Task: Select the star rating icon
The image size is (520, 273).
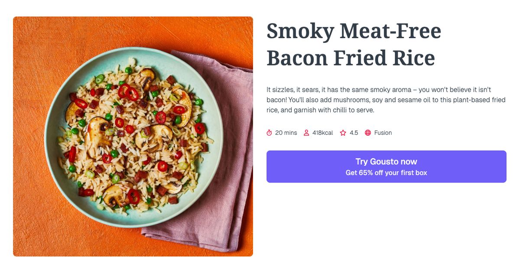Action: 342,133
